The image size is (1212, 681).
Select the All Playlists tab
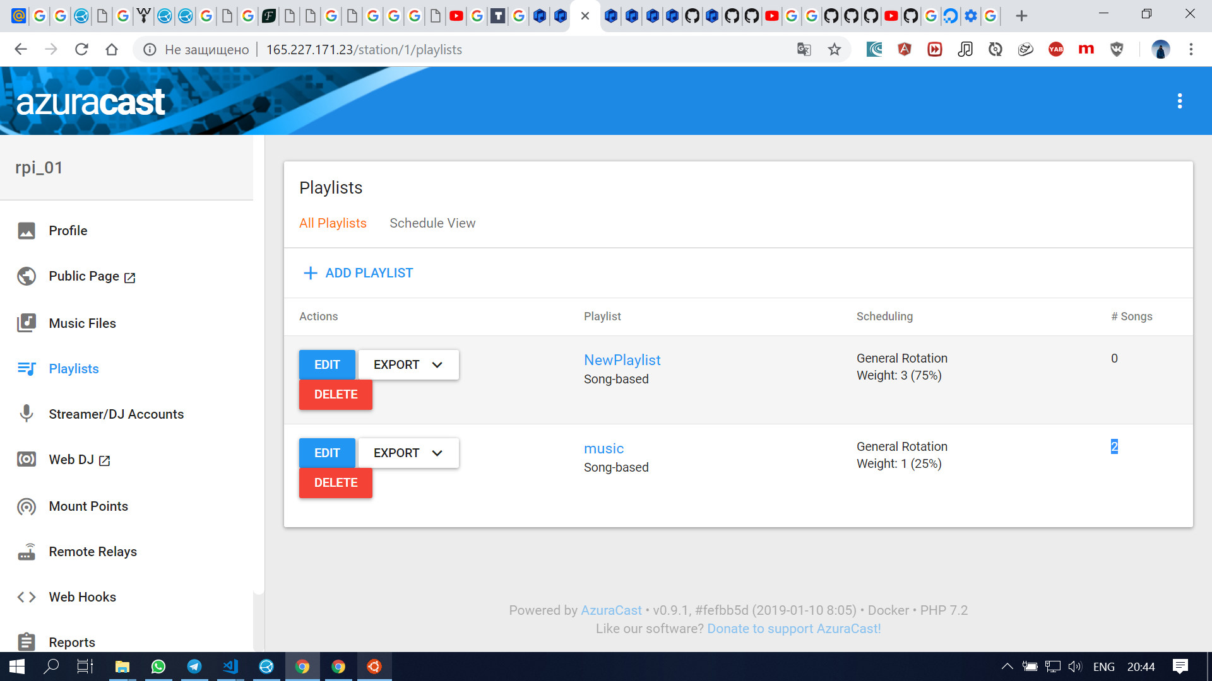click(x=333, y=223)
